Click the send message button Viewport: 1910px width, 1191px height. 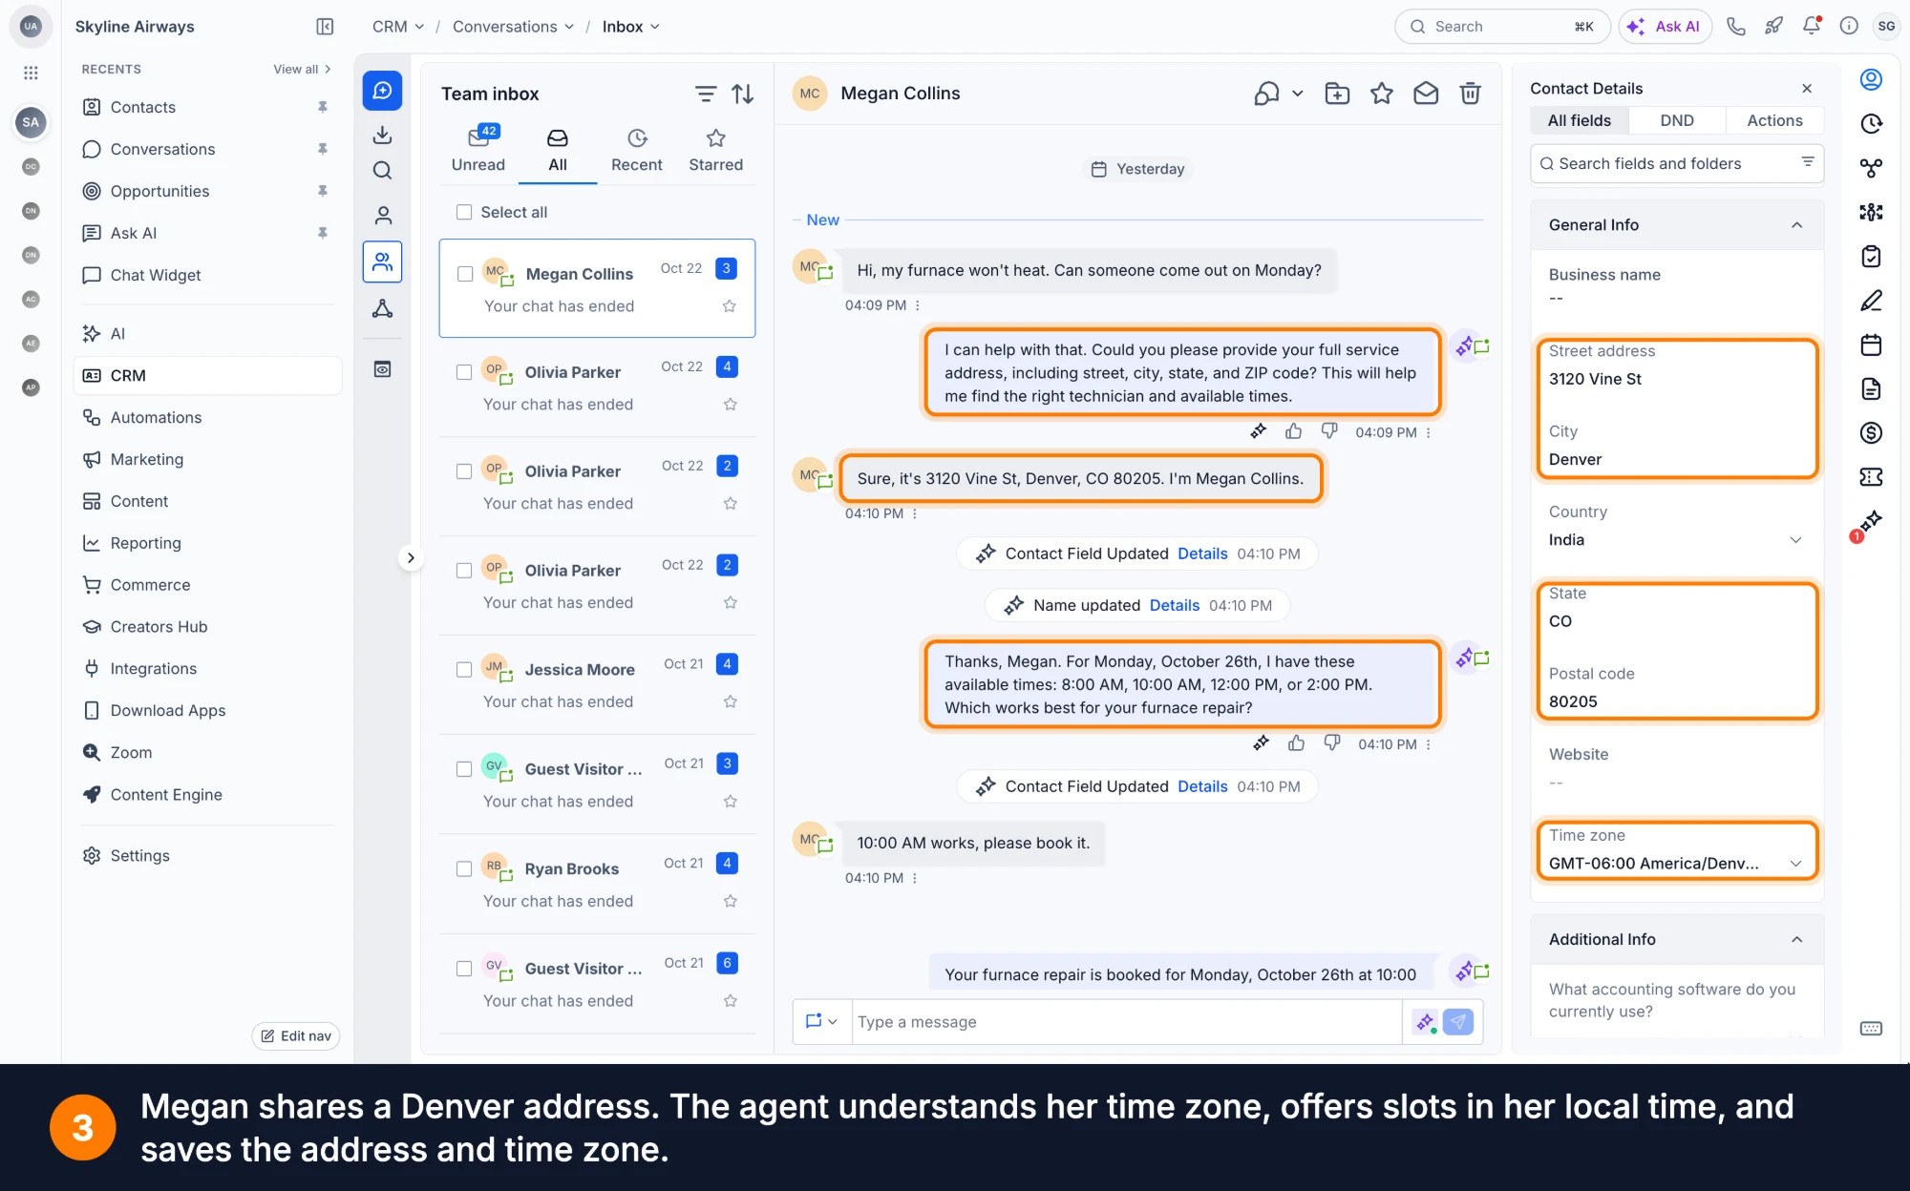1458,1022
